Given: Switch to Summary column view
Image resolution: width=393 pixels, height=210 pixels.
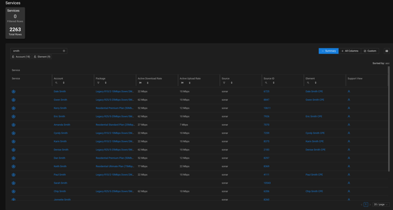Looking at the screenshot, I should 328,51.
